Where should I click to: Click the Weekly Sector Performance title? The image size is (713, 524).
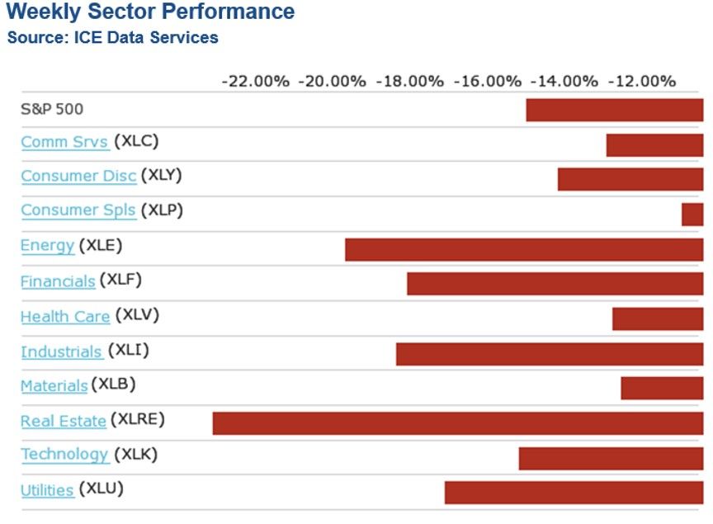click(149, 12)
